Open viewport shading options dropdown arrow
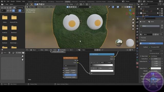The height and width of the screenshot is (92, 164). pyautogui.click(x=134, y=7)
